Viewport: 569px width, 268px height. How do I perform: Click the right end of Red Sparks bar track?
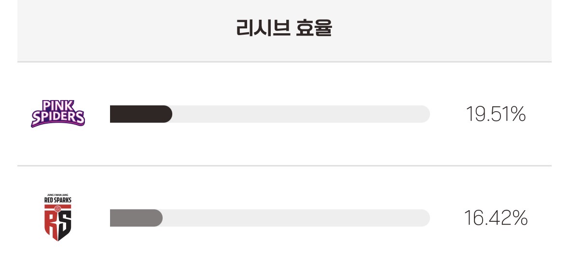pos(424,218)
